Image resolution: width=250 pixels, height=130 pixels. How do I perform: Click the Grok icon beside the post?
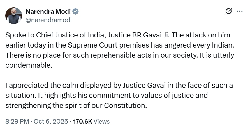pos(228,11)
